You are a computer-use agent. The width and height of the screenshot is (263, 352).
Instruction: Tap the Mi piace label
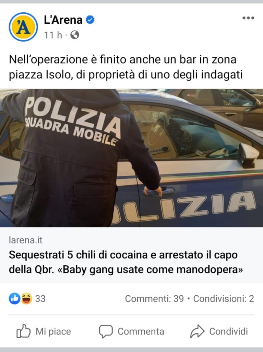53,331
